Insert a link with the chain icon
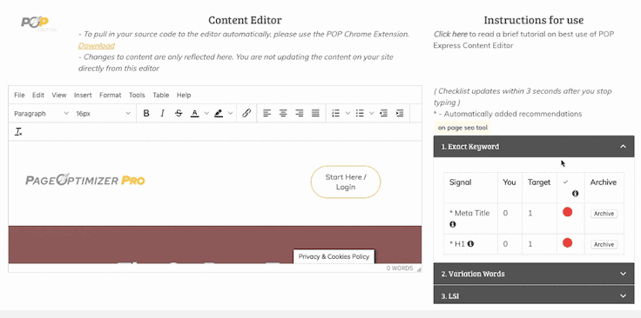Image resolution: width=641 pixels, height=318 pixels. click(246, 113)
